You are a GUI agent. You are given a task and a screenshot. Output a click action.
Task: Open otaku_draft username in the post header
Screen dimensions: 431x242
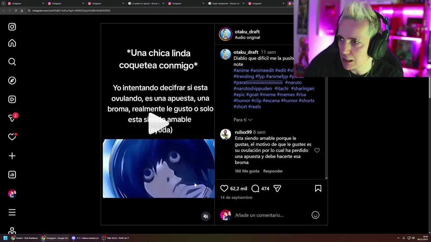247,32
